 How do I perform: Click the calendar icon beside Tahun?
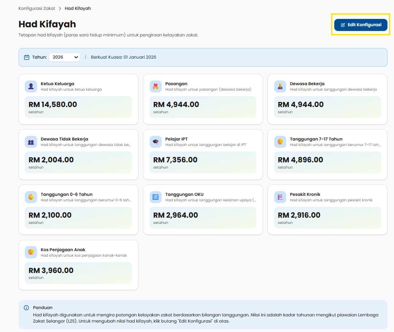point(27,57)
